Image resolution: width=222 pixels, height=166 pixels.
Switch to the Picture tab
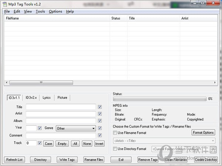[62, 98]
